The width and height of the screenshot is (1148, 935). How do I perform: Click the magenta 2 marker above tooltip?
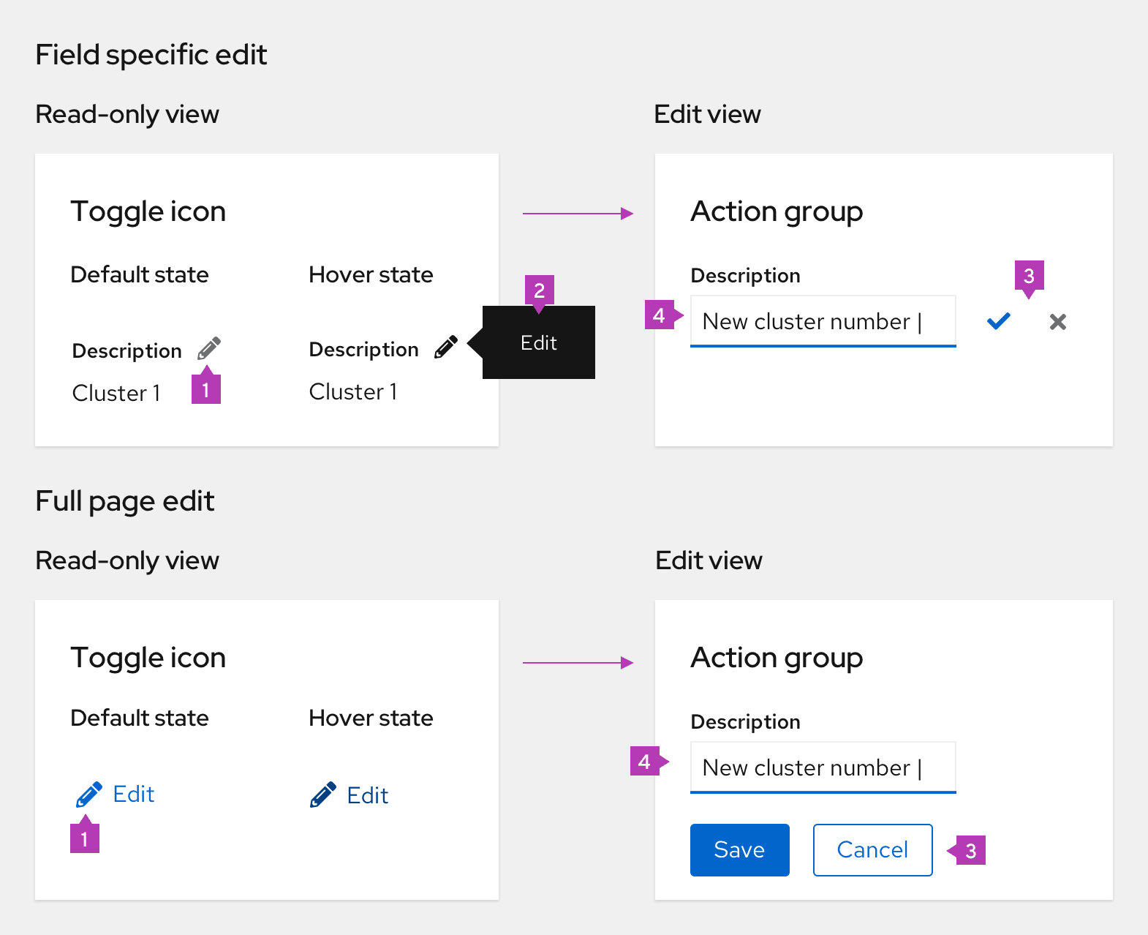point(540,290)
